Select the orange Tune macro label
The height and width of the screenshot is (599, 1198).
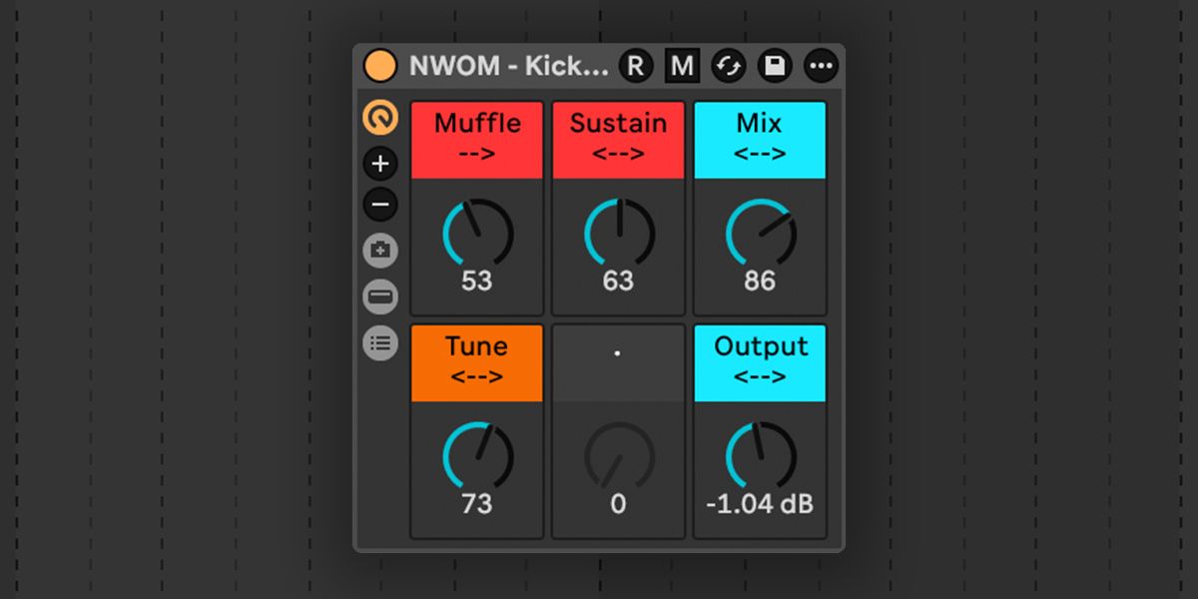tap(477, 362)
